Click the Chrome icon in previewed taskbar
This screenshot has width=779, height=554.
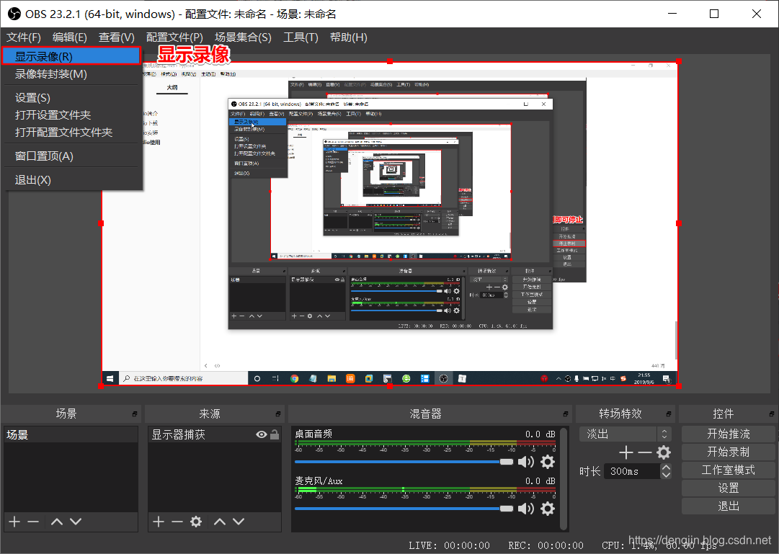[295, 379]
